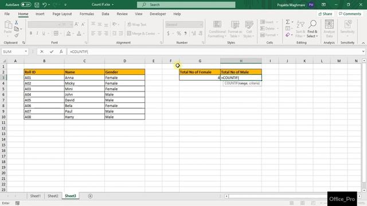
Task: Click cell A06 in Roll ID column
Action: [44, 106]
